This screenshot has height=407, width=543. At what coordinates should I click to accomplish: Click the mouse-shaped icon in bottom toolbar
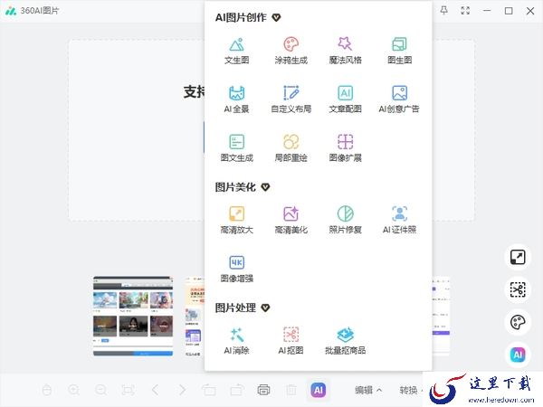pos(47,390)
